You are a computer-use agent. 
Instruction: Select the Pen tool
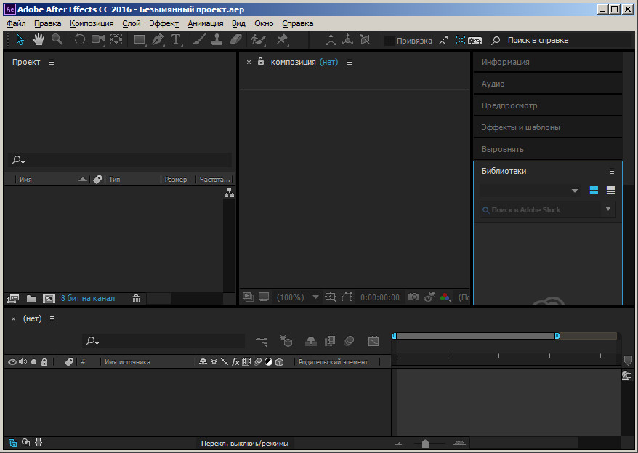158,40
